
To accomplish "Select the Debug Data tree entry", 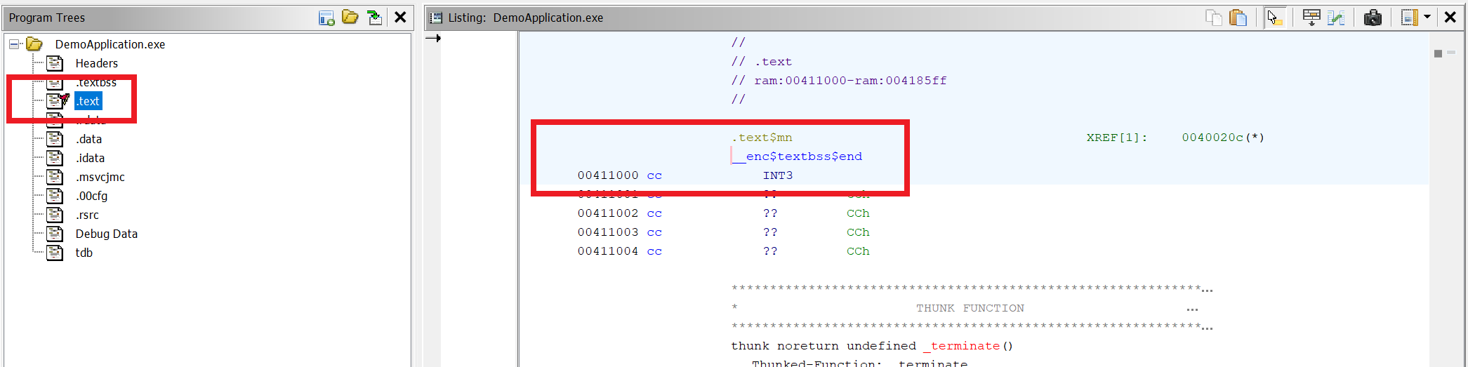I will tap(106, 234).
